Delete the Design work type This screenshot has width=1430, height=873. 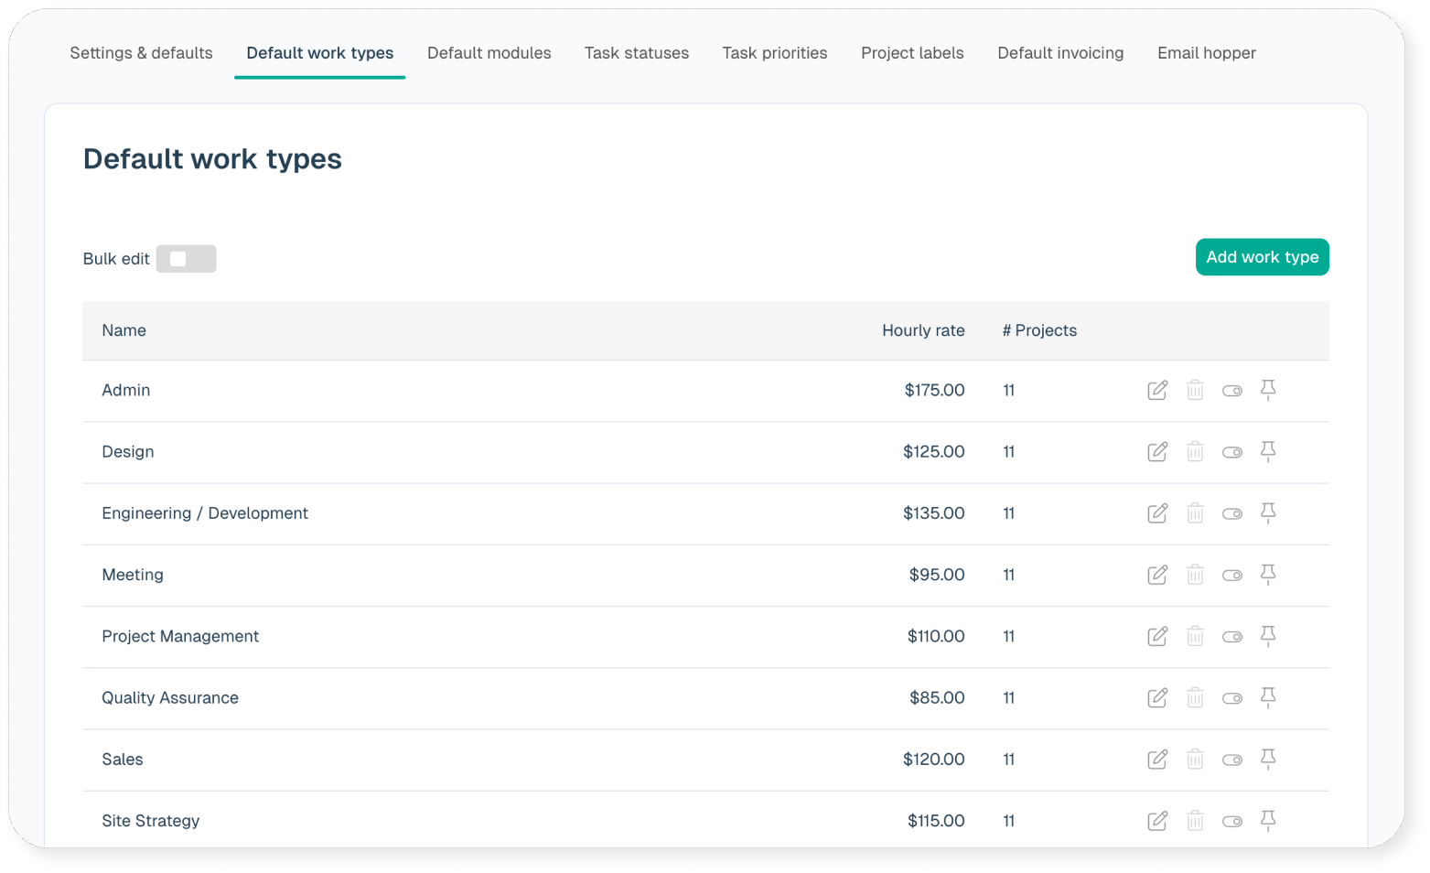1195,452
